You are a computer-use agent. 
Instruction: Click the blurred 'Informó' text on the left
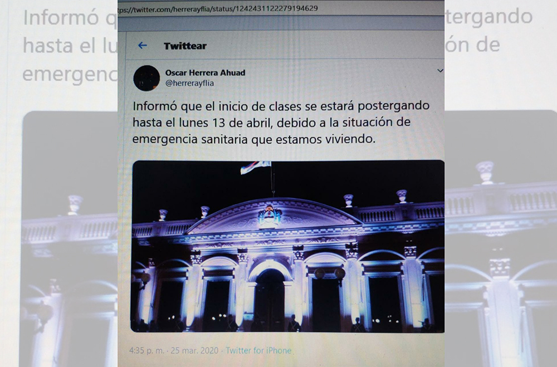61,18
